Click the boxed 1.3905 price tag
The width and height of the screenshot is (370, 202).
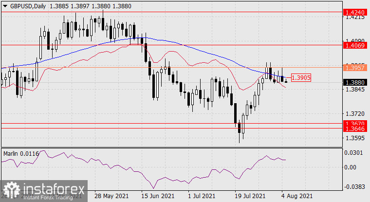click(x=300, y=77)
